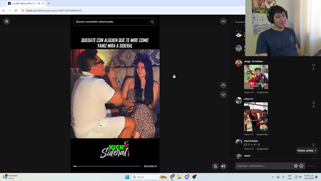Like Jona H L's comment
Image resolution: width=321 pixels, height=181 pixels.
[313, 103]
